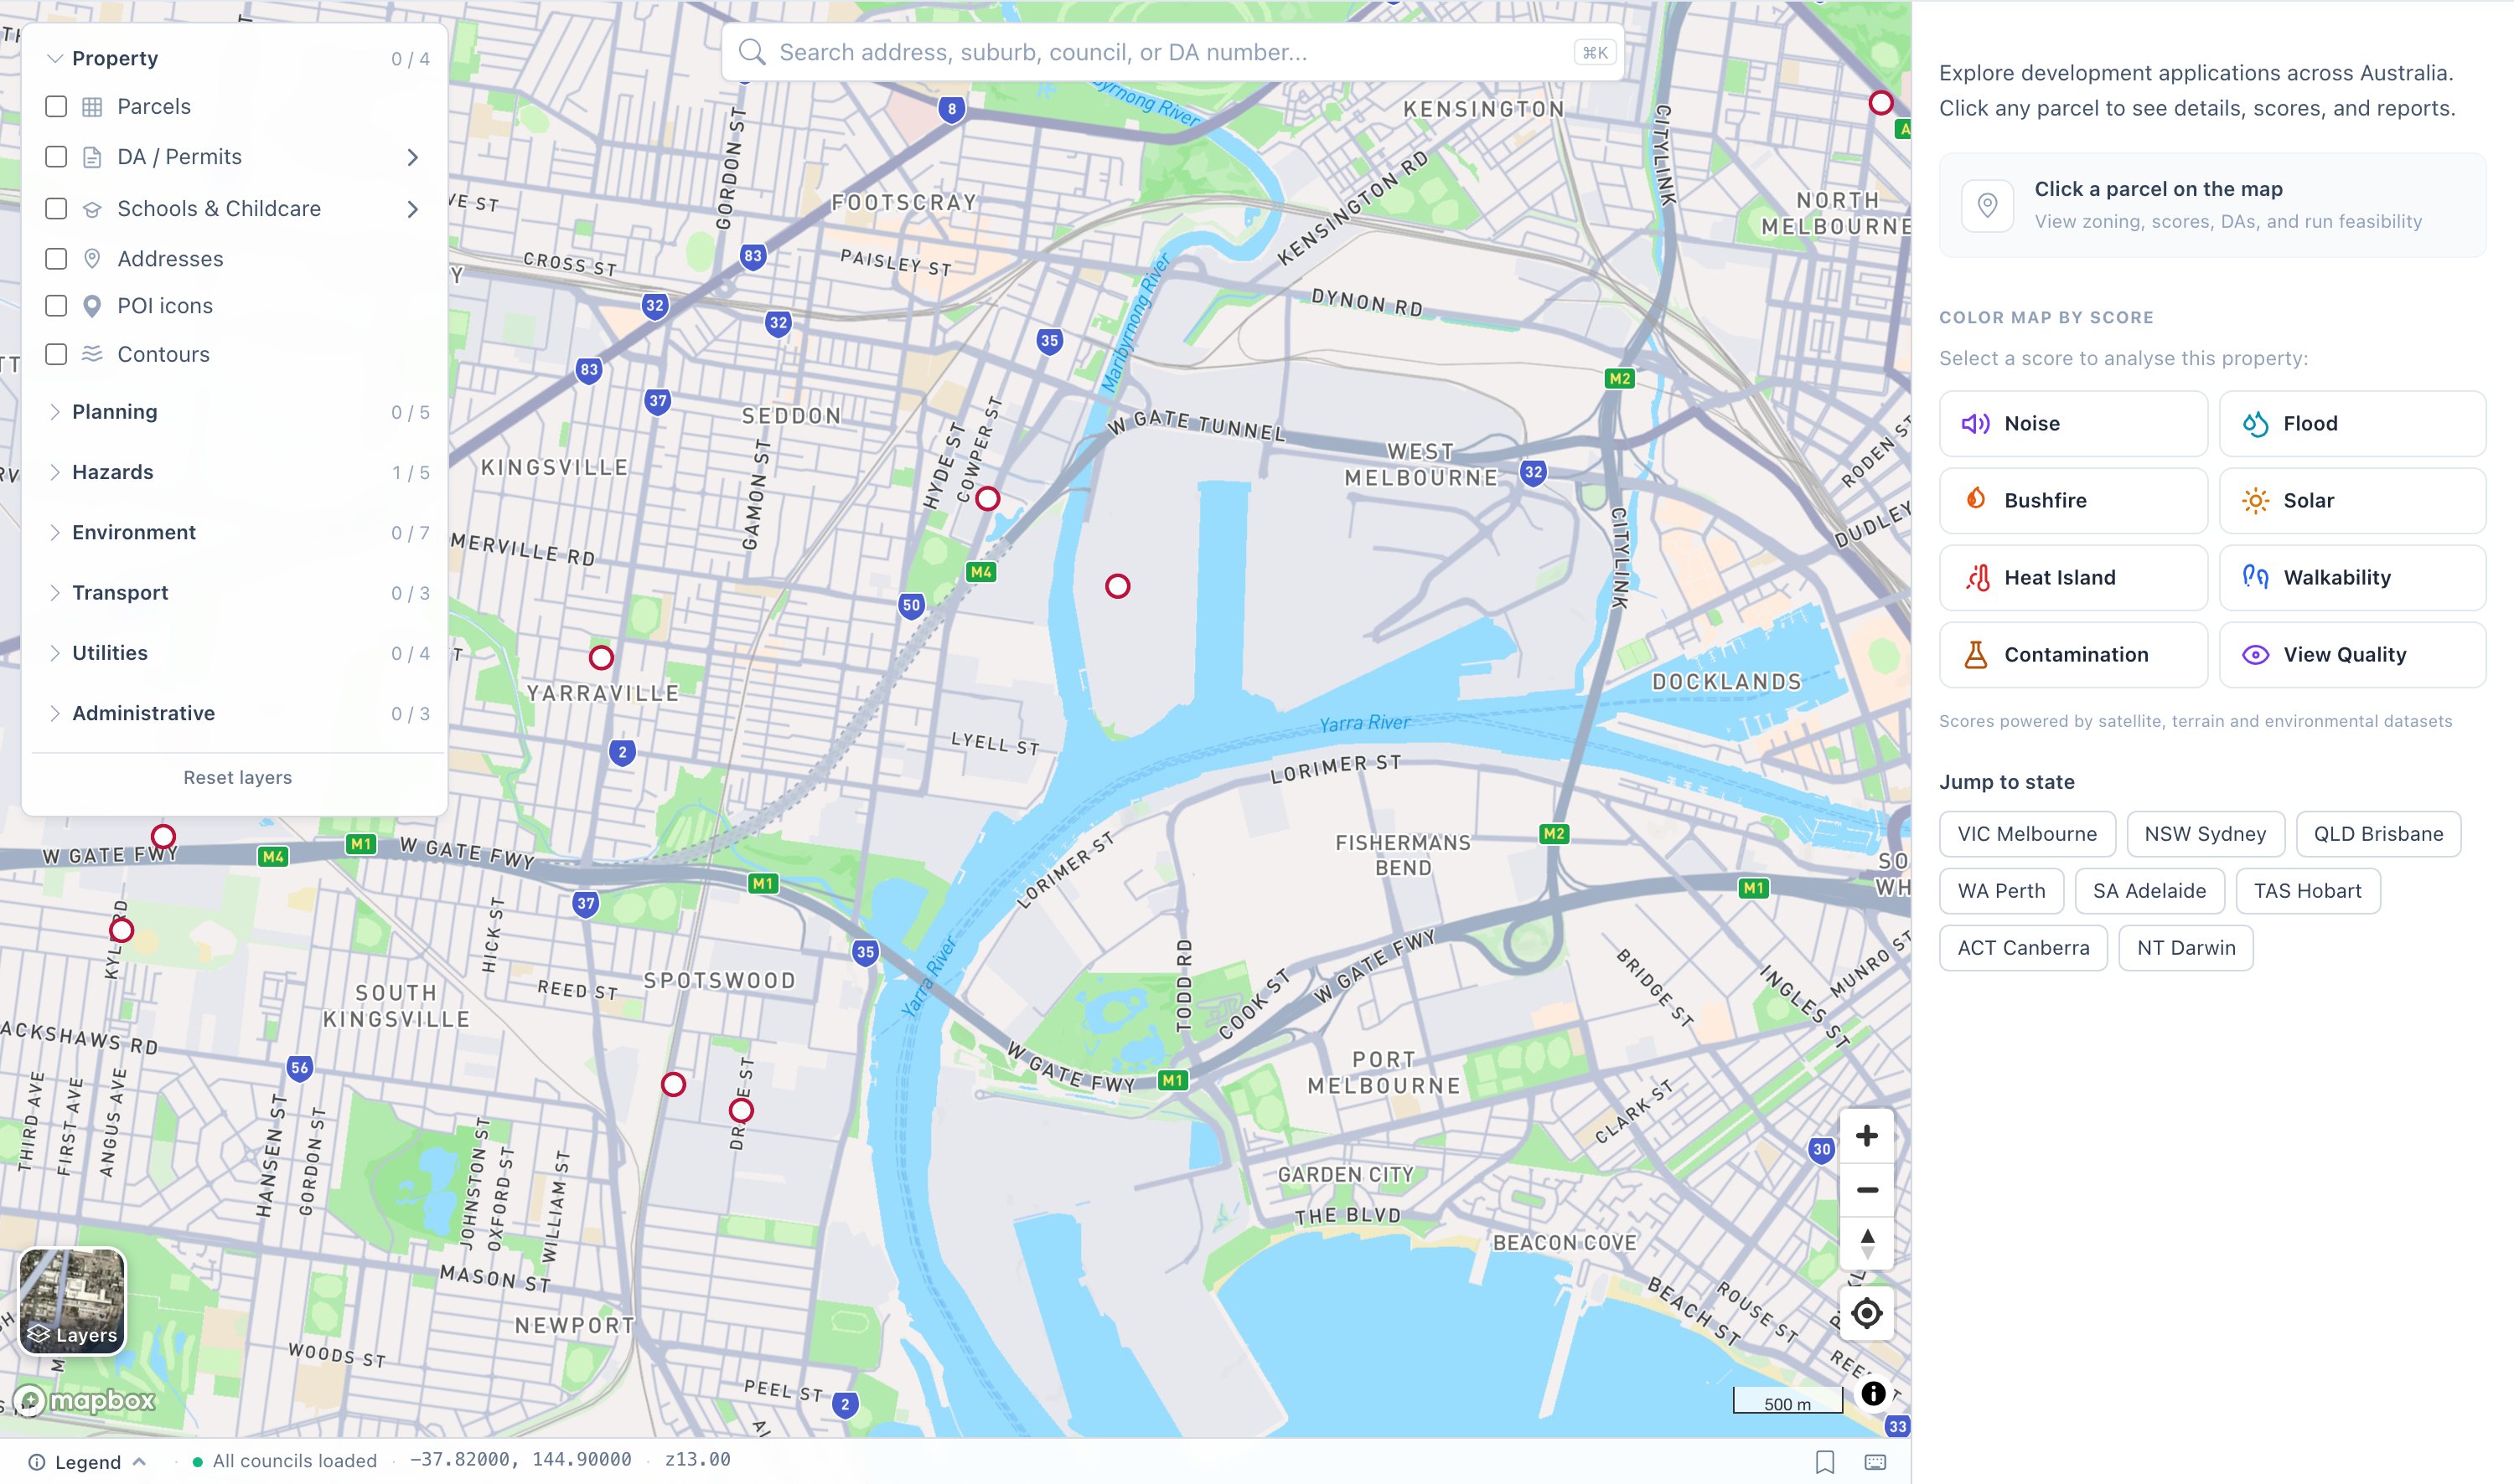Jump to SA Adelaide

pyautogui.click(x=2149, y=891)
